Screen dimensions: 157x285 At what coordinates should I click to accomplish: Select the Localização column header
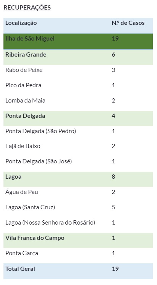[x=21, y=23]
